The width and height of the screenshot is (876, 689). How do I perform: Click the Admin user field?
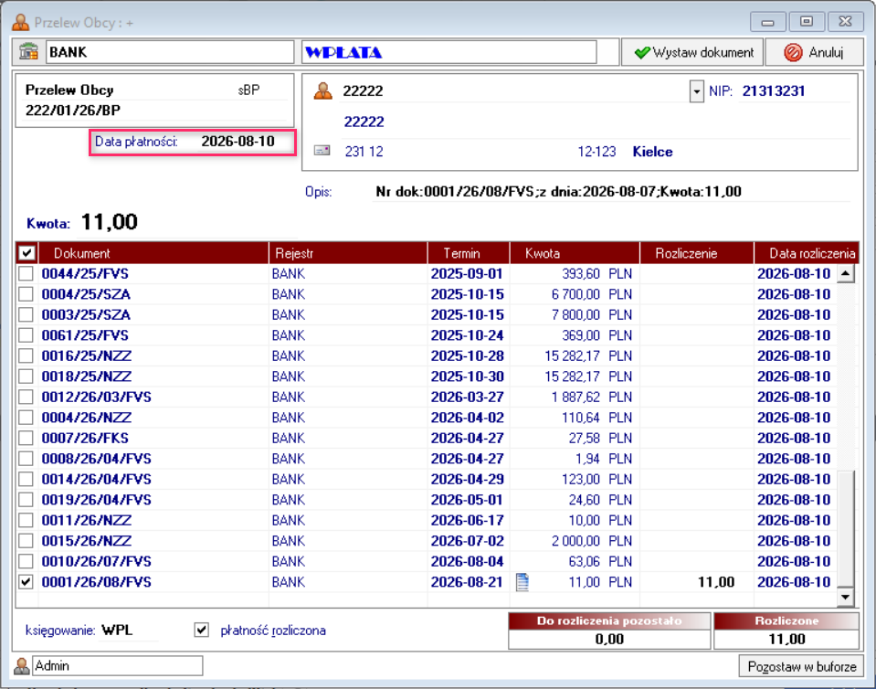coord(117,665)
